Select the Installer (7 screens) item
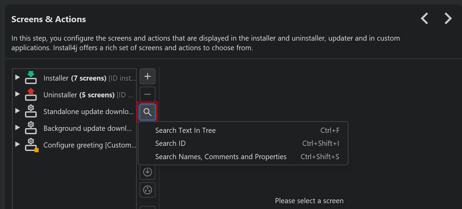This screenshot has width=462, height=209. click(90, 78)
